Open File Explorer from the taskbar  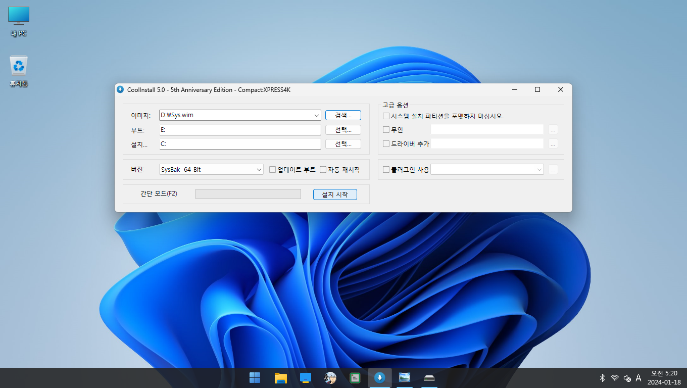click(x=280, y=377)
